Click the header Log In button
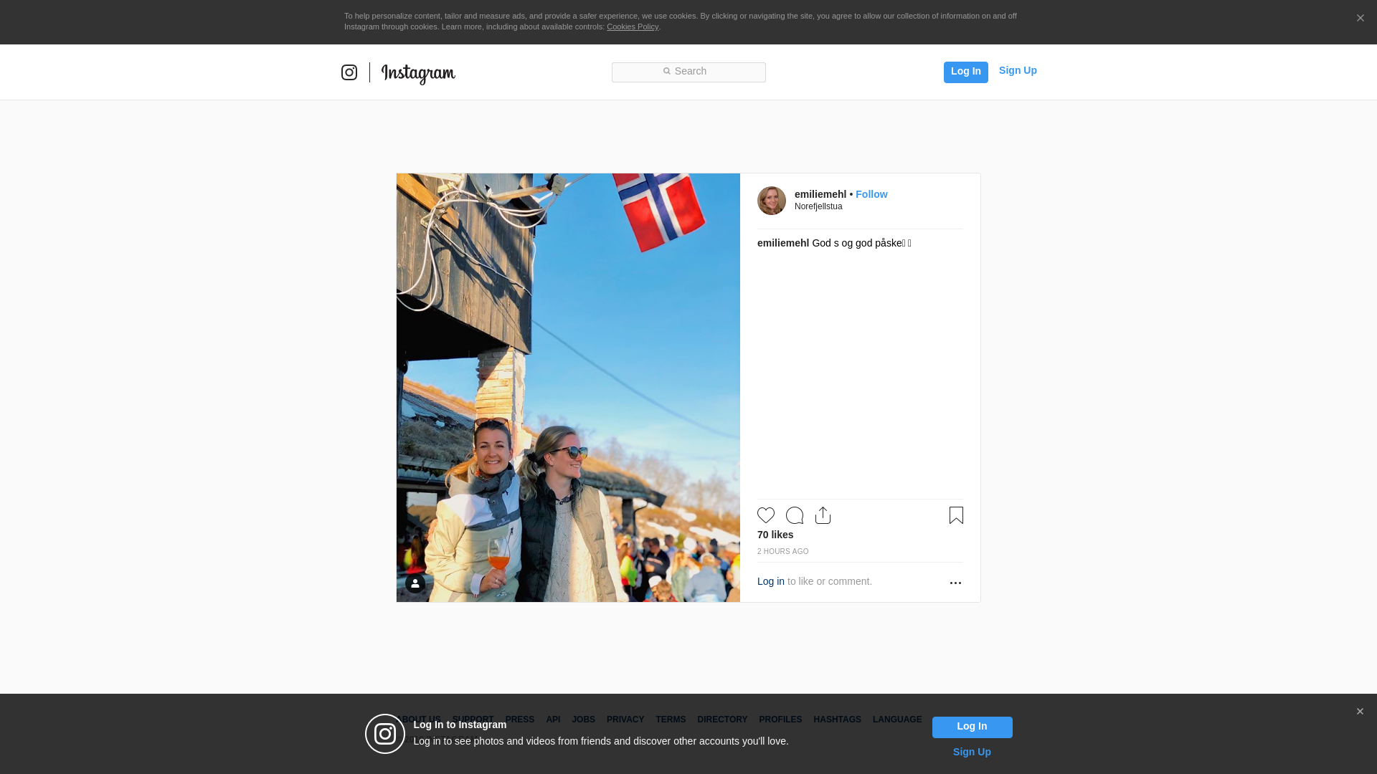1377x774 pixels. [965, 72]
